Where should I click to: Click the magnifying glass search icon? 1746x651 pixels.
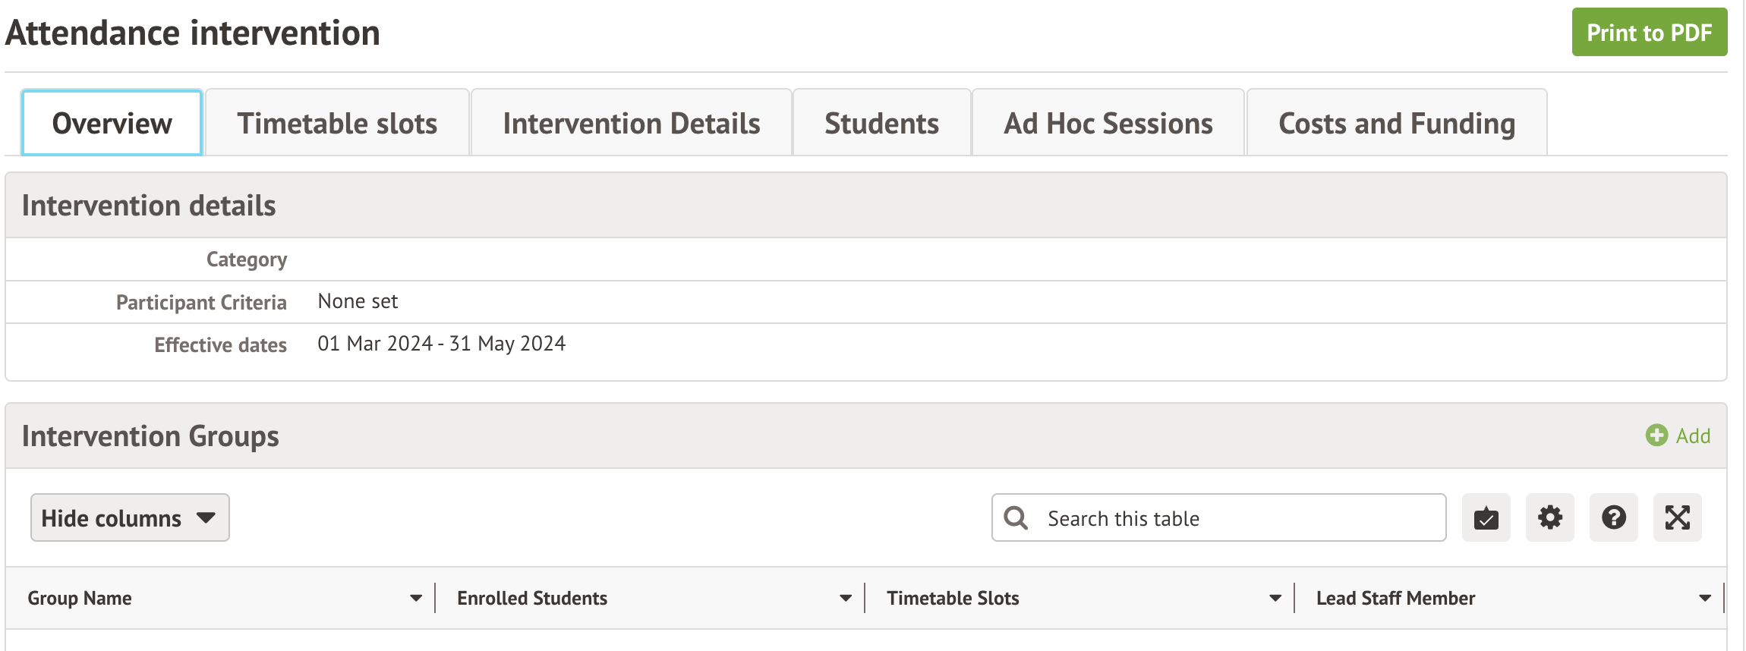coord(1016,518)
